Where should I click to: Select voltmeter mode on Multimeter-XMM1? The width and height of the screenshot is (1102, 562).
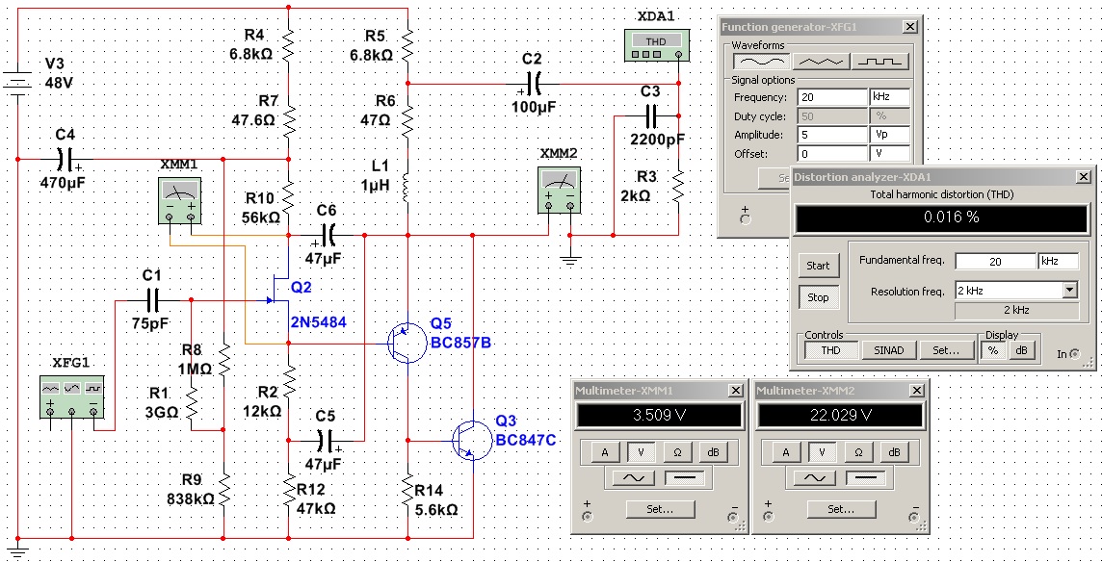click(x=641, y=452)
